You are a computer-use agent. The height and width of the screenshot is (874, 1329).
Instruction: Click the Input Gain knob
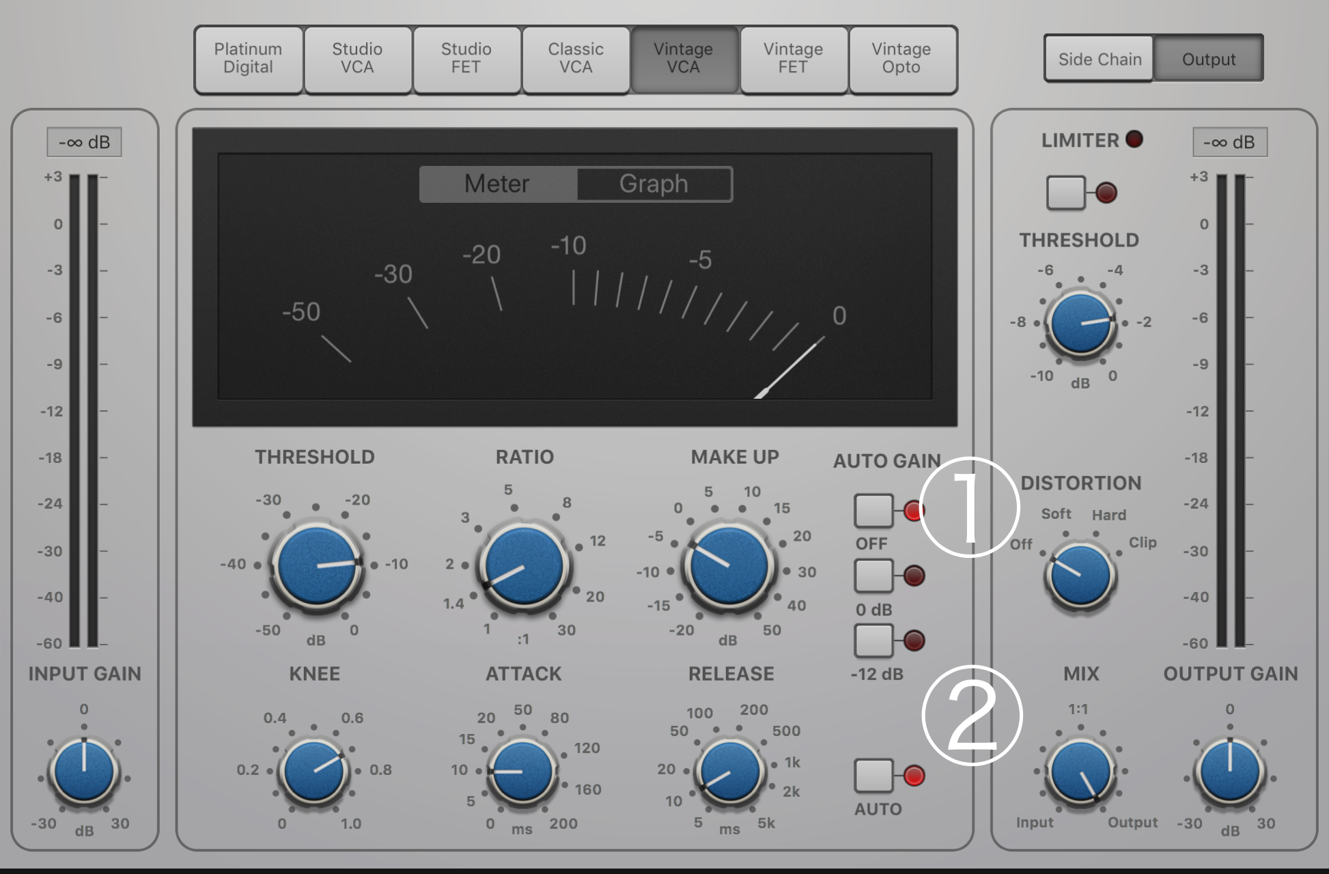click(84, 772)
